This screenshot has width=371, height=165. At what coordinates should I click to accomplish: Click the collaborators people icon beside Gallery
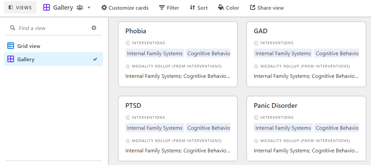tap(80, 8)
